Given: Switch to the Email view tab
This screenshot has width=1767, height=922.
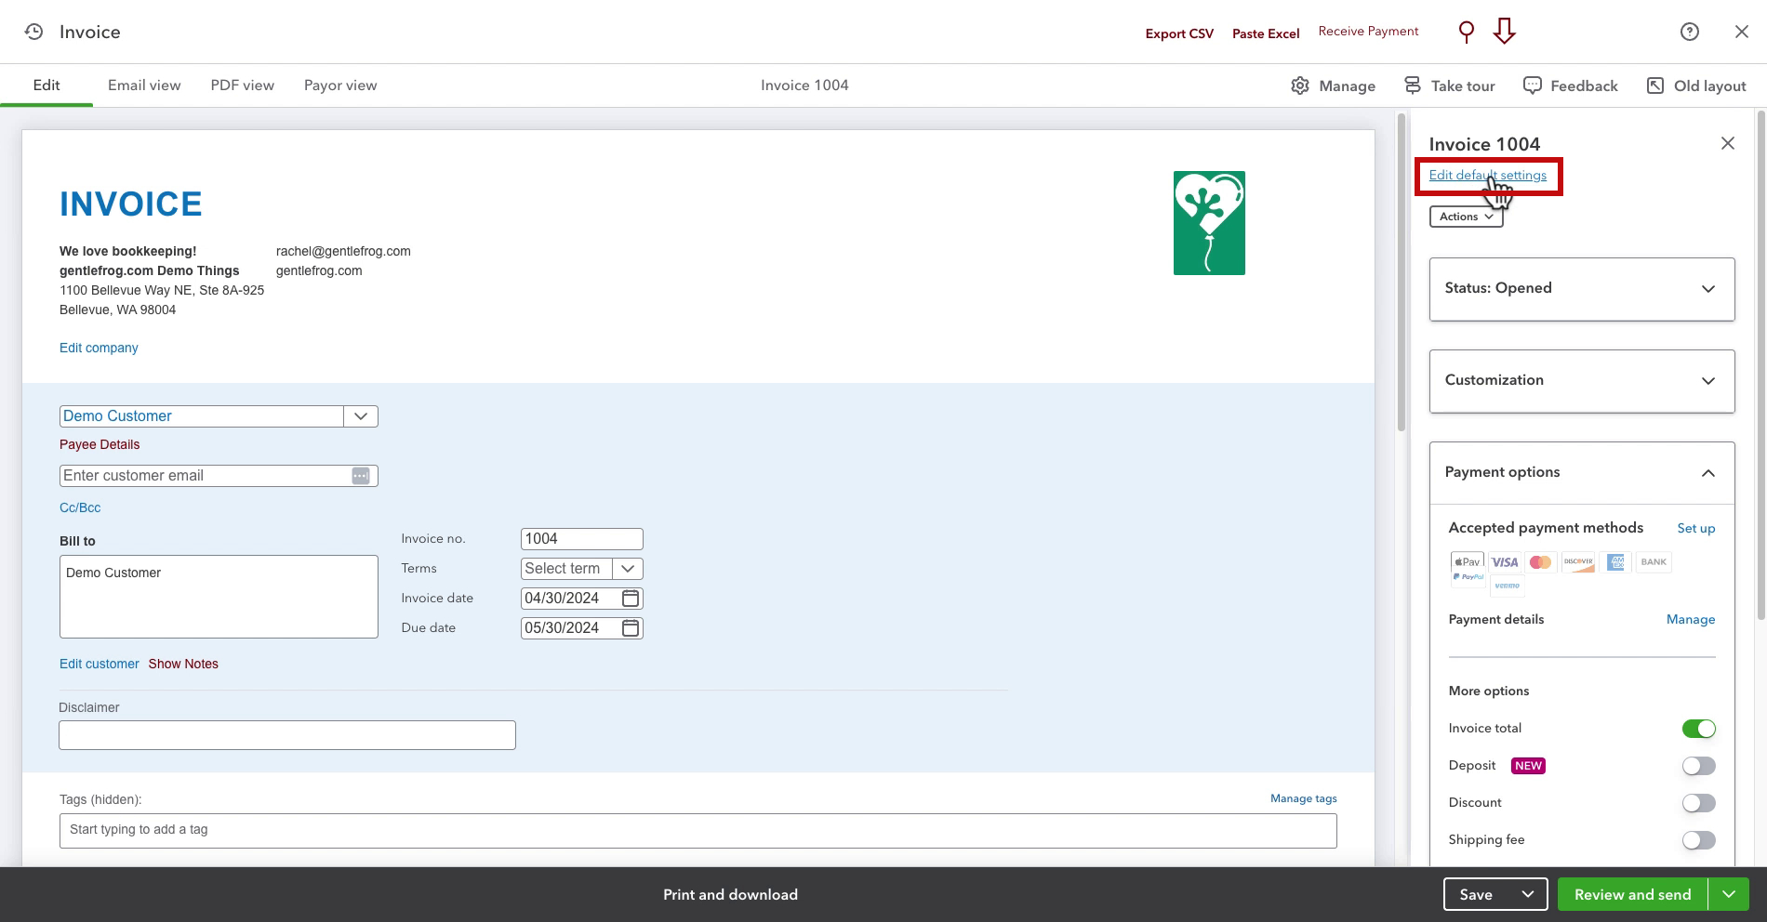Looking at the screenshot, I should 144,86.
